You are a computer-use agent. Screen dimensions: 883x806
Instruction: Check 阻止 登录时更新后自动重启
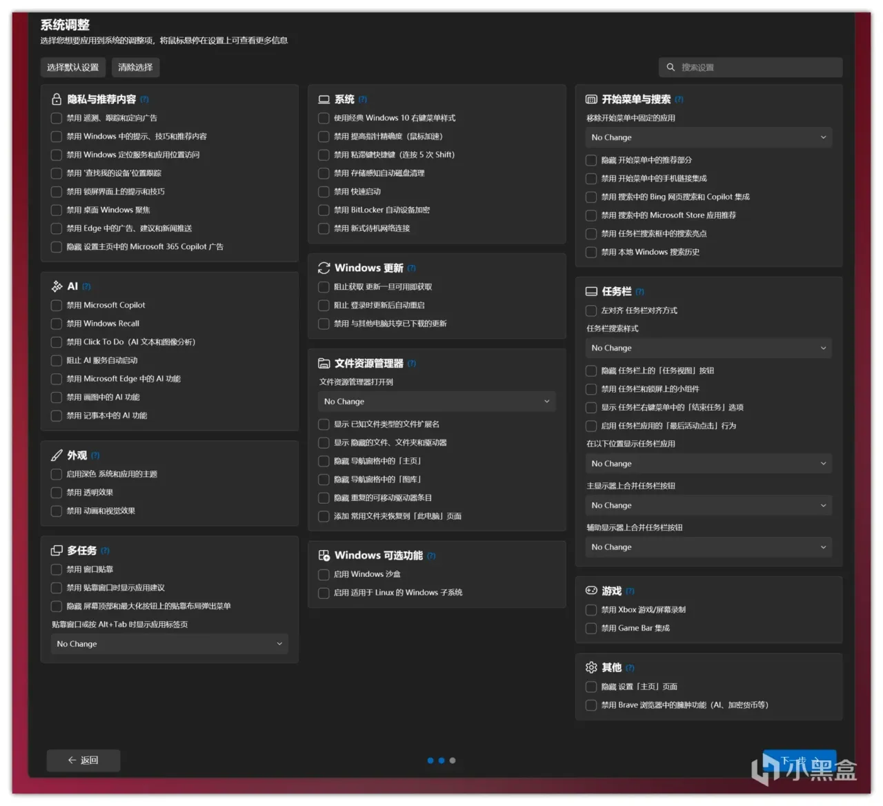pyautogui.click(x=324, y=305)
